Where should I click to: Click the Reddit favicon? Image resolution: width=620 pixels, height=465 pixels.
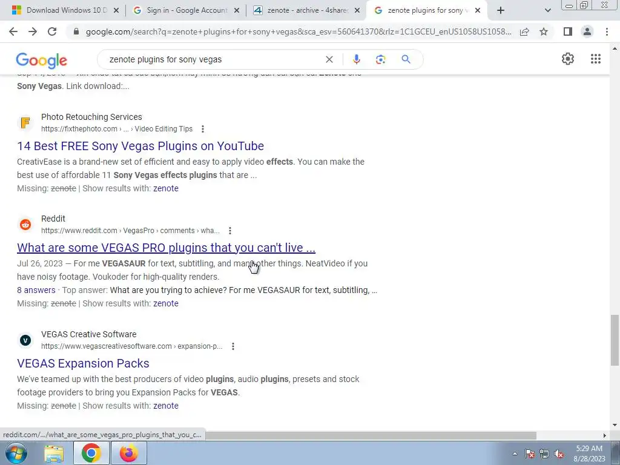pos(25,225)
